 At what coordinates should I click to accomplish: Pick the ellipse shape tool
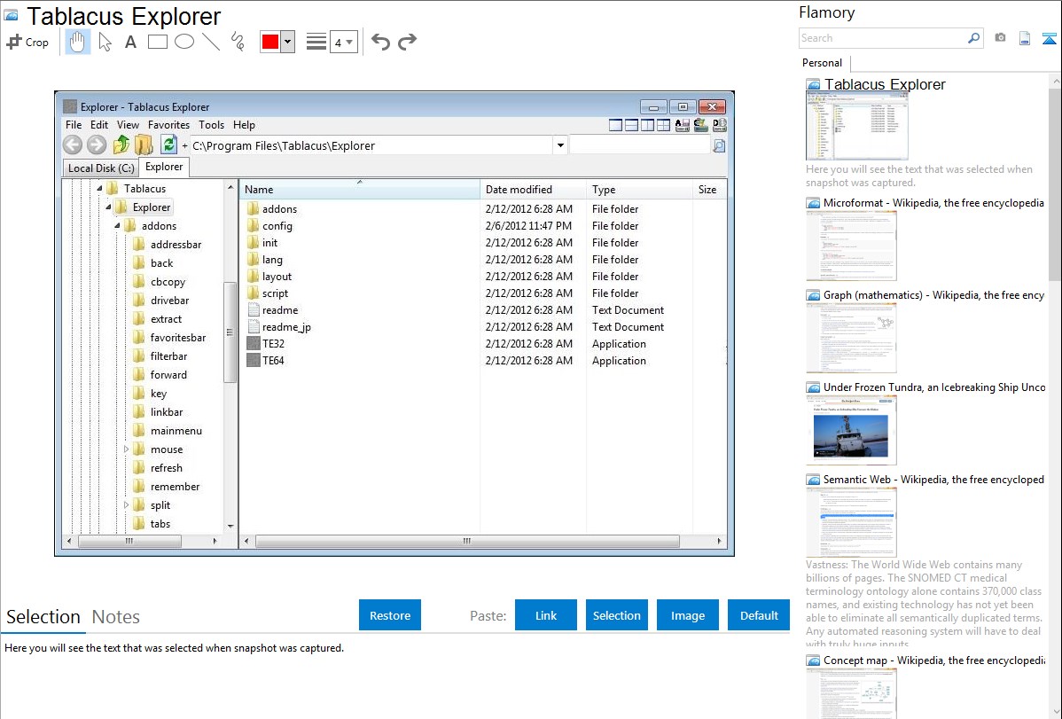click(x=184, y=42)
